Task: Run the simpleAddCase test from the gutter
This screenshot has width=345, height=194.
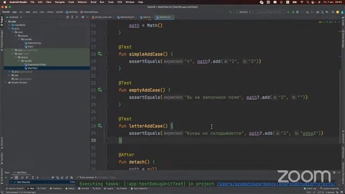Action: (100, 54)
